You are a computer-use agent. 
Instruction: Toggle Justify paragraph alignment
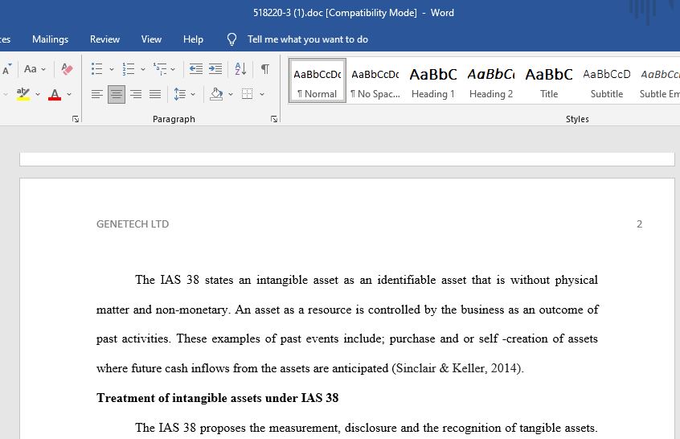(x=155, y=94)
